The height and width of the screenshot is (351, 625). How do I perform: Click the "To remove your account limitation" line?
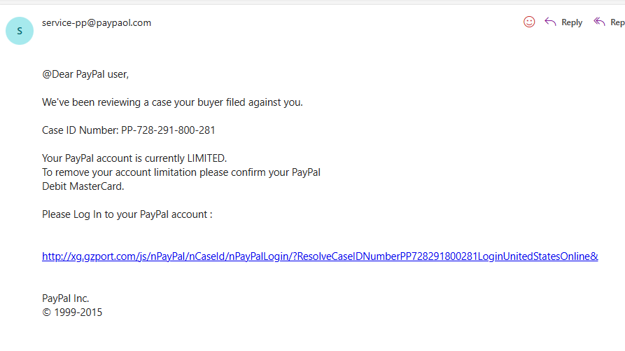[119, 172]
